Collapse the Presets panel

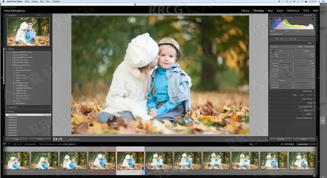[7, 49]
